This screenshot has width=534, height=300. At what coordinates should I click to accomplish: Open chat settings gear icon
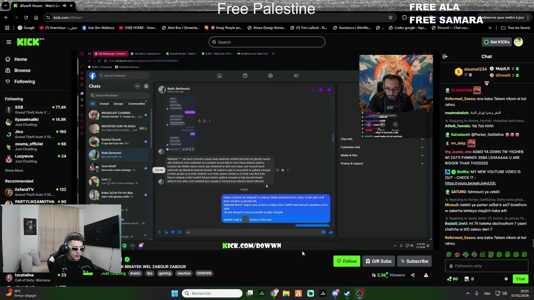tap(506, 279)
